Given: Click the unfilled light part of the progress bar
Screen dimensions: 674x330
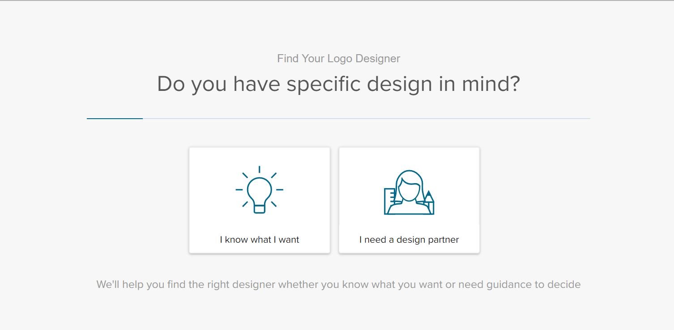Looking at the screenshot, I should pos(366,119).
